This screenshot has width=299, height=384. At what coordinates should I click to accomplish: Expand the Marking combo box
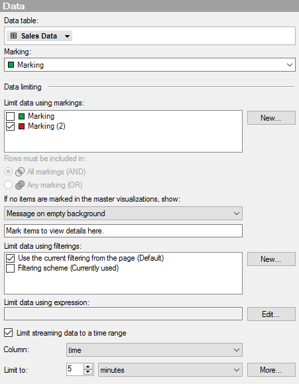[x=290, y=65]
